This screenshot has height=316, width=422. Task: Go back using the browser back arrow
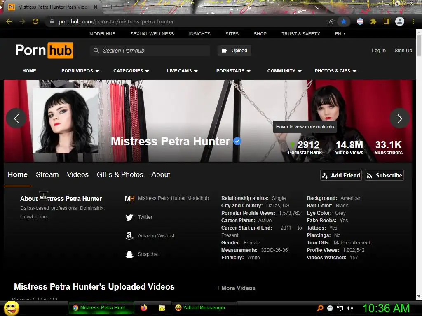9,21
